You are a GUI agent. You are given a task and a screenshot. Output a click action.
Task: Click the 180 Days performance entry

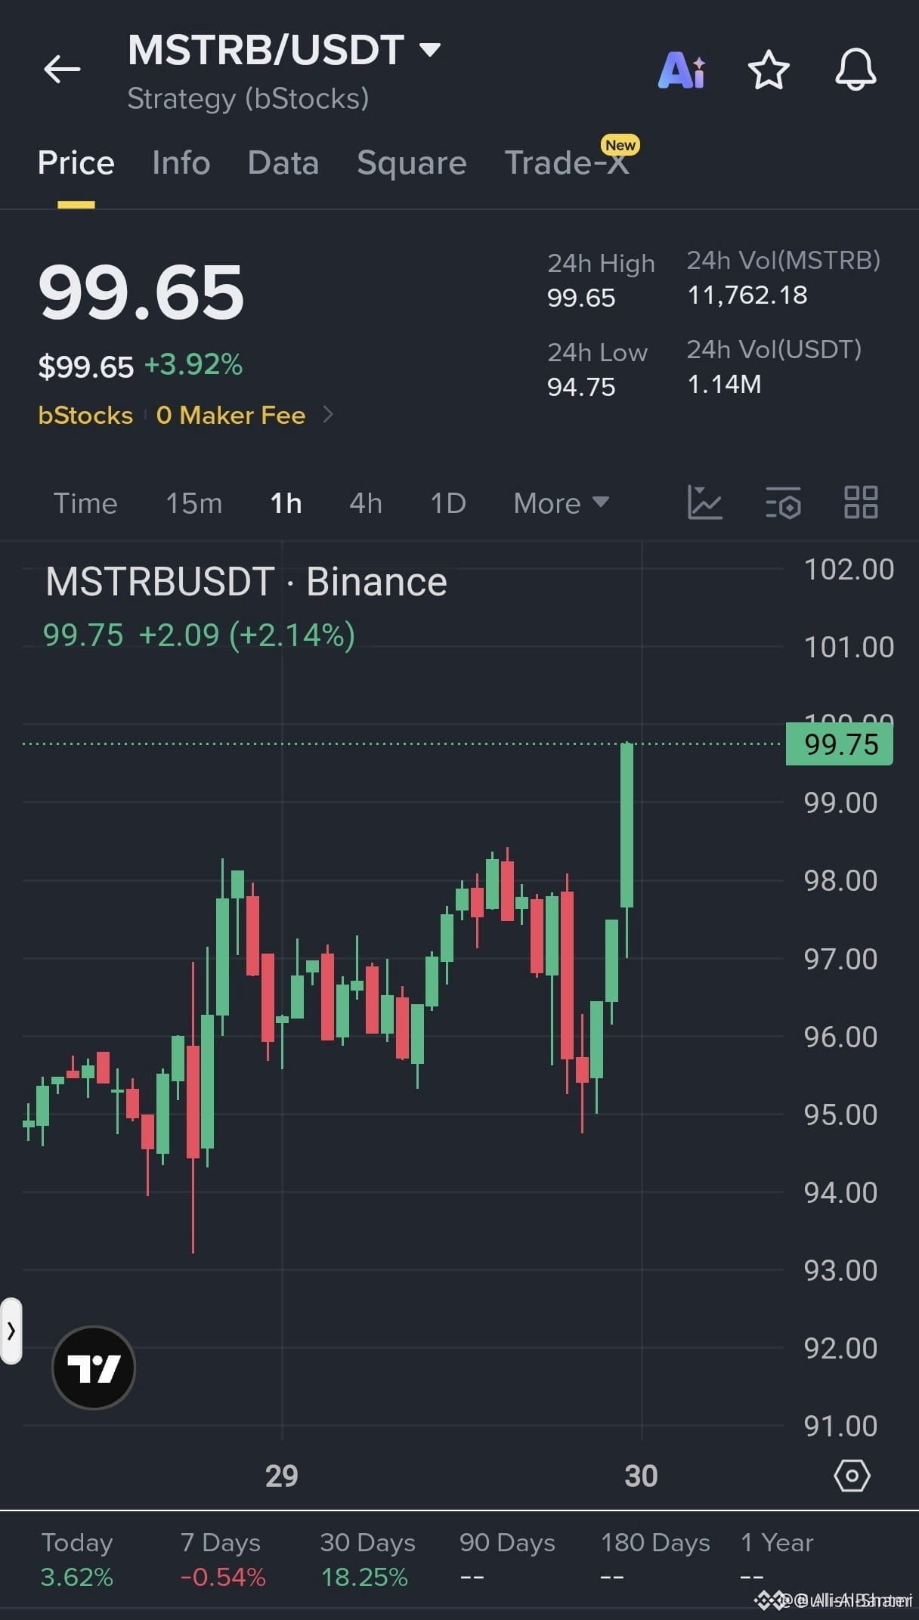tap(655, 1560)
